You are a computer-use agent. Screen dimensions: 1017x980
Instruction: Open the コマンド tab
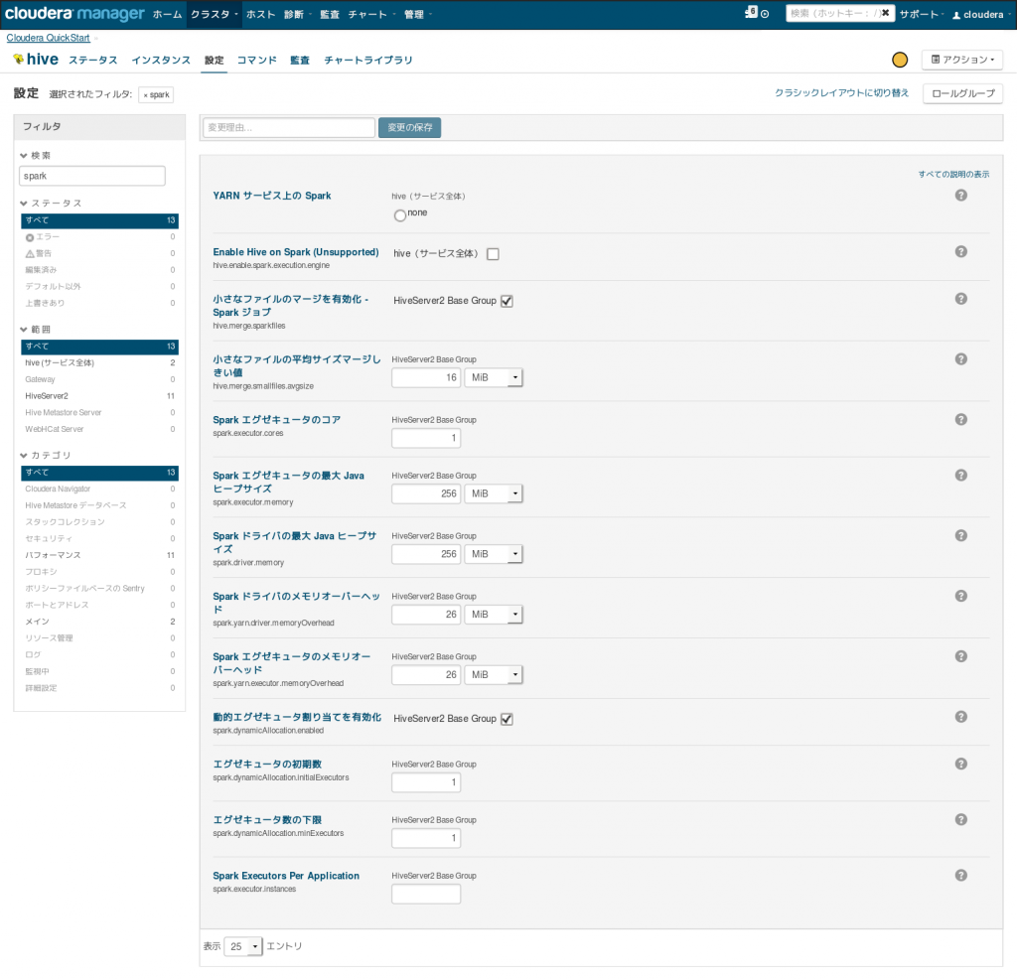point(257,61)
